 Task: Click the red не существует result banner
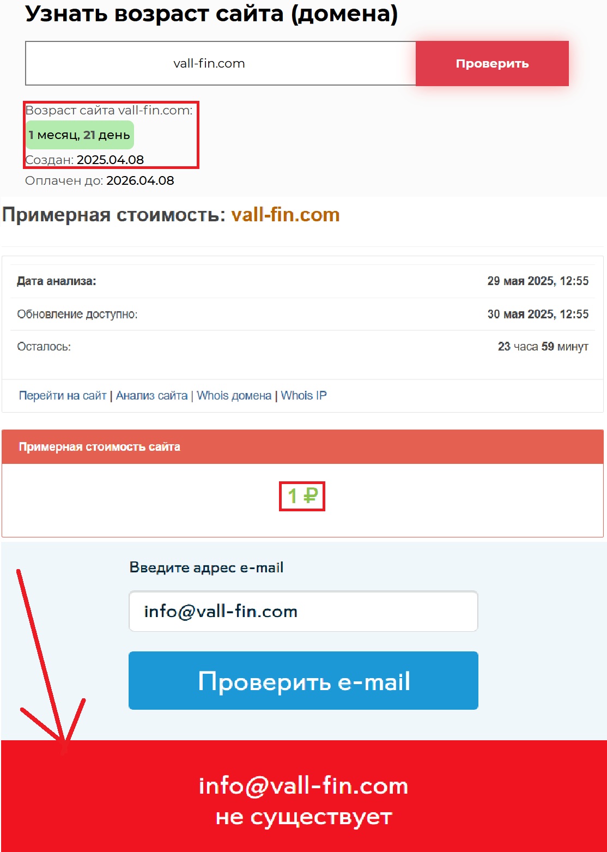304,796
